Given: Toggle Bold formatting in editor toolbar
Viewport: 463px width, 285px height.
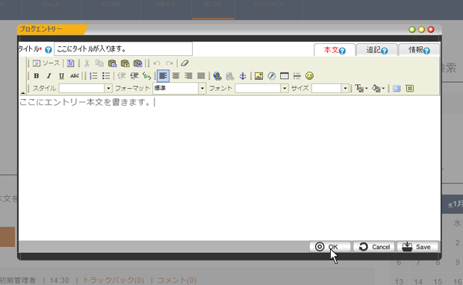Looking at the screenshot, I should 37,76.
